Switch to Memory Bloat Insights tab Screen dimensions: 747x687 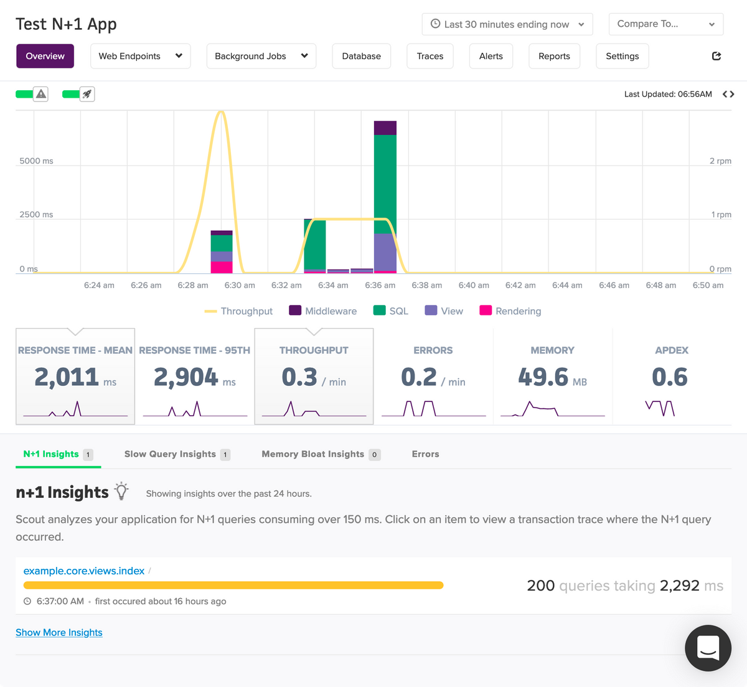321,454
